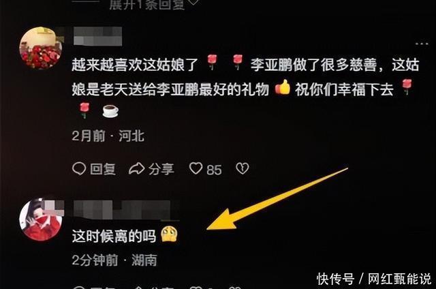Viewport: 436px width, 289px height.
Task: Open blurred username above 越来越喜欢这姑娘了
Action: (x=97, y=36)
